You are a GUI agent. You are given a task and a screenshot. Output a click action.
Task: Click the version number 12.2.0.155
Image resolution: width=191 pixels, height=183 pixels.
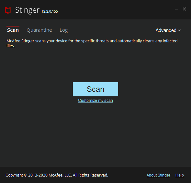pos(50,11)
